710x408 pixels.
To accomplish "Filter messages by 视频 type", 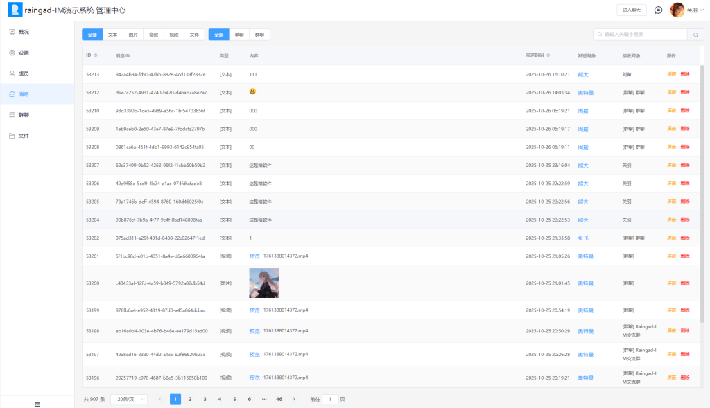I will tap(174, 34).
